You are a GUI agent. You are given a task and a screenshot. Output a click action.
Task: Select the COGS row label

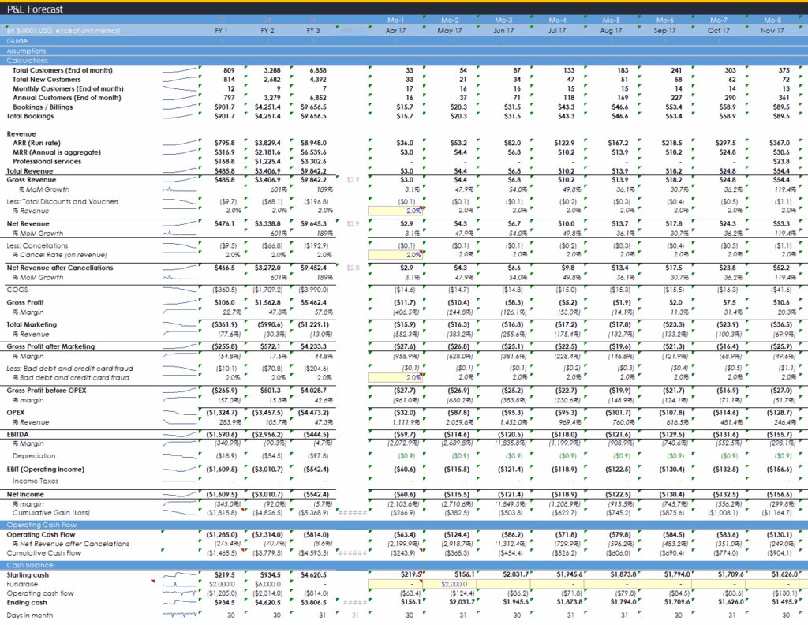[x=17, y=290]
